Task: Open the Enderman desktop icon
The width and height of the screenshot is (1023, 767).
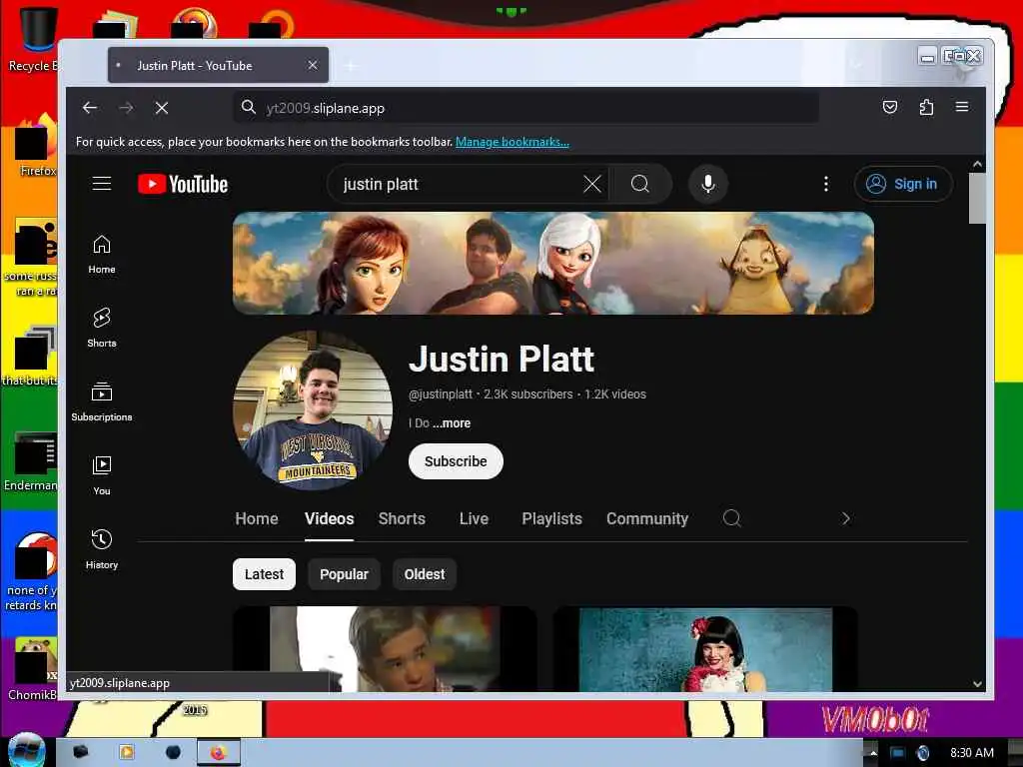Action: click(31, 460)
